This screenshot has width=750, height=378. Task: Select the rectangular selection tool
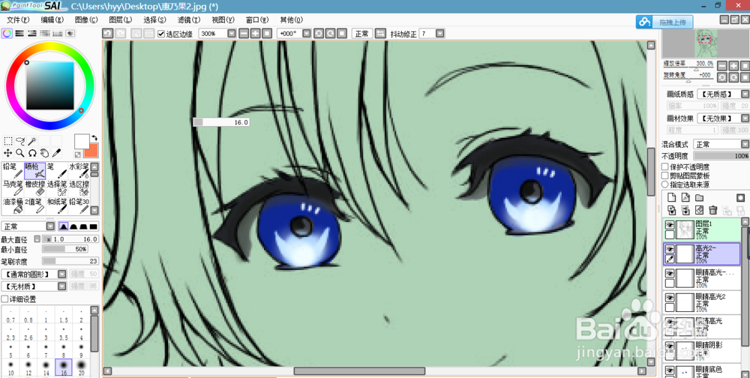pos(8,141)
